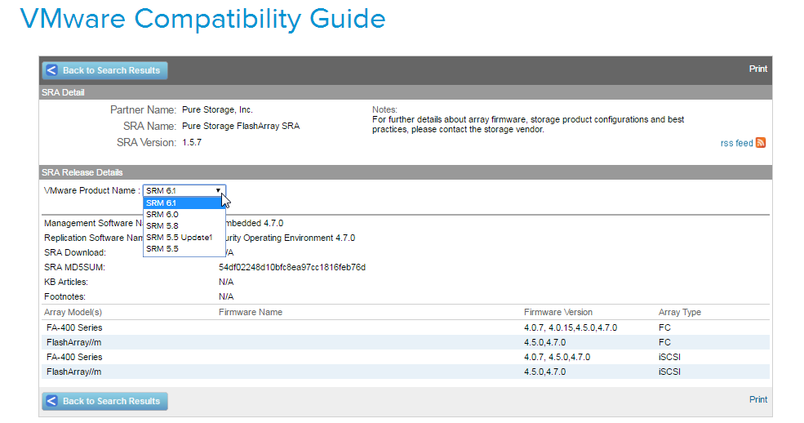Click the Firmware Name column header
The image size is (804, 423).
tap(251, 312)
